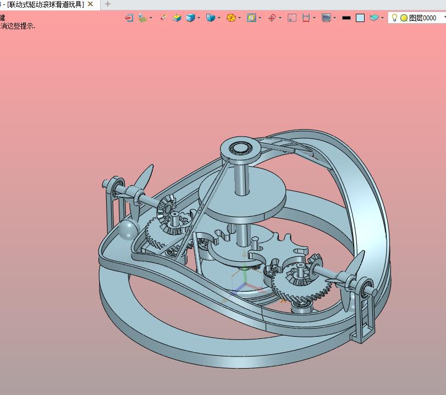
Task: Click the solid blue cube display icon
Action: (x=190, y=18)
